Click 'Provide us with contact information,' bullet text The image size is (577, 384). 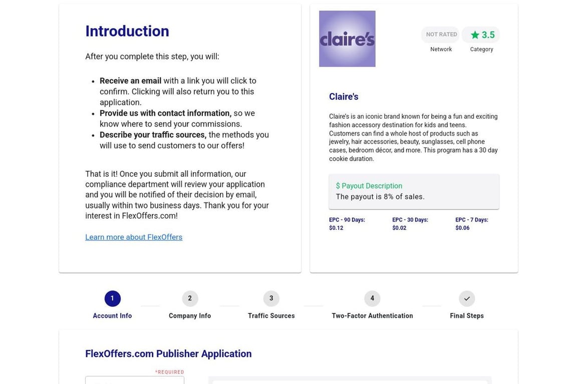(x=166, y=113)
